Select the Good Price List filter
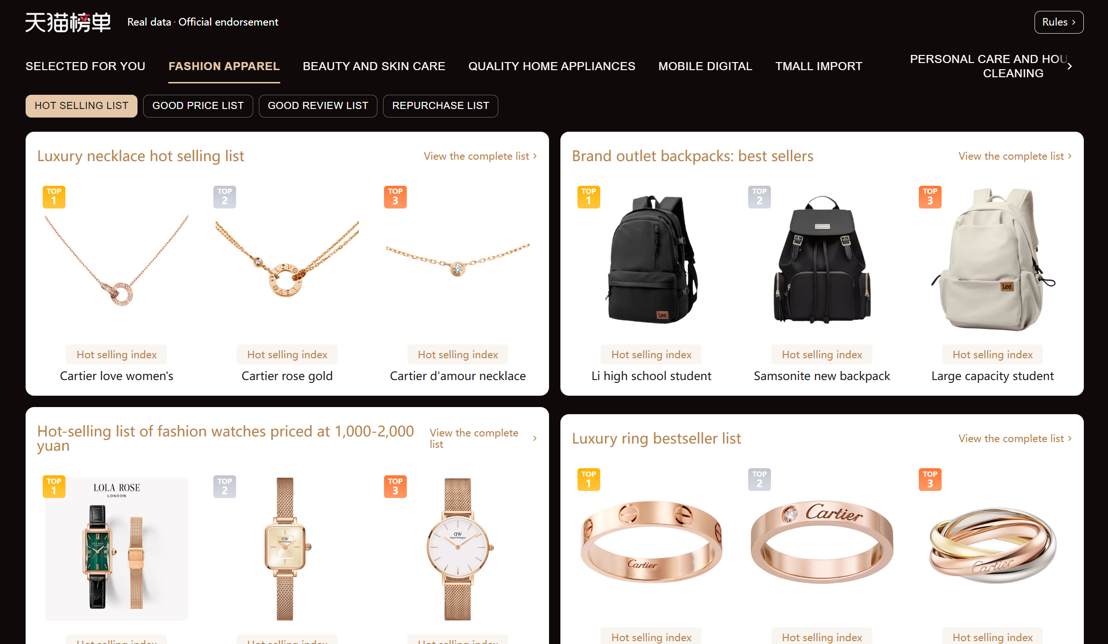Screen dimensions: 1108x644 pyautogui.click(x=198, y=106)
